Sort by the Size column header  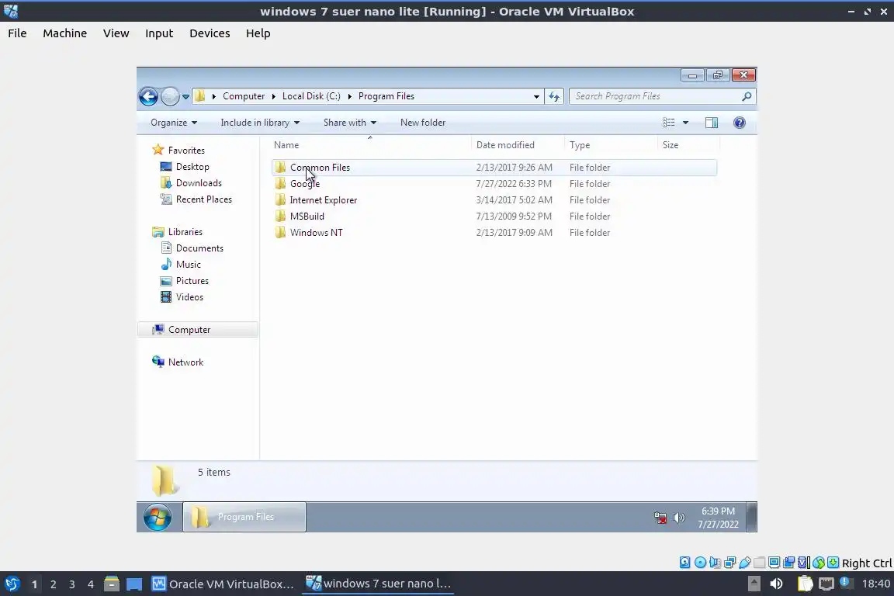click(688, 145)
